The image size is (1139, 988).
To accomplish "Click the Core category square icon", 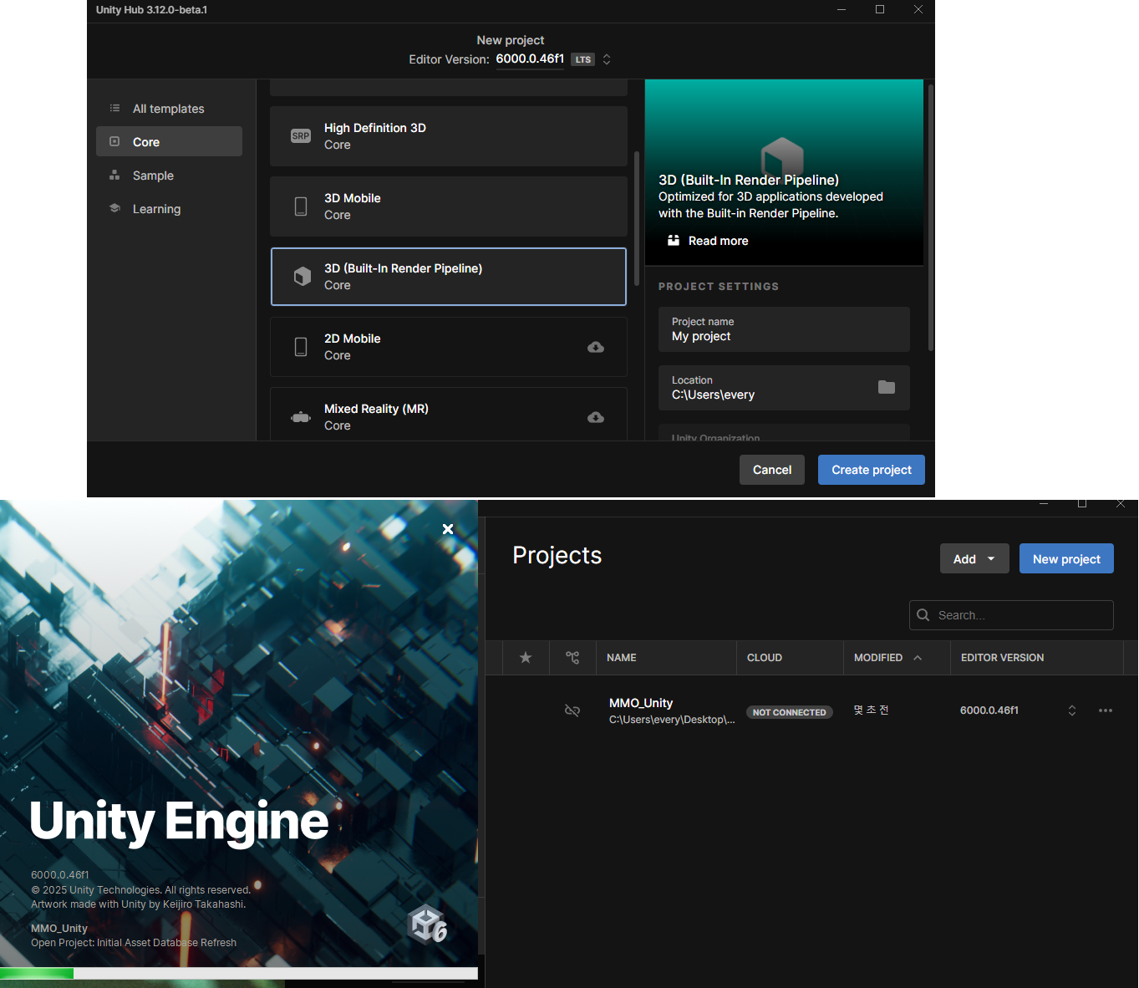I will [114, 142].
